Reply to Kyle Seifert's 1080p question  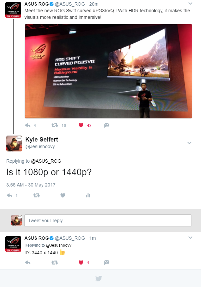tap(9, 195)
